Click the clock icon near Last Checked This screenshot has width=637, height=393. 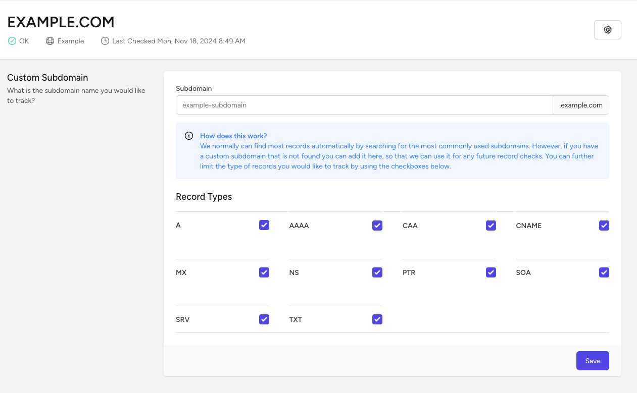click(105, 41)
